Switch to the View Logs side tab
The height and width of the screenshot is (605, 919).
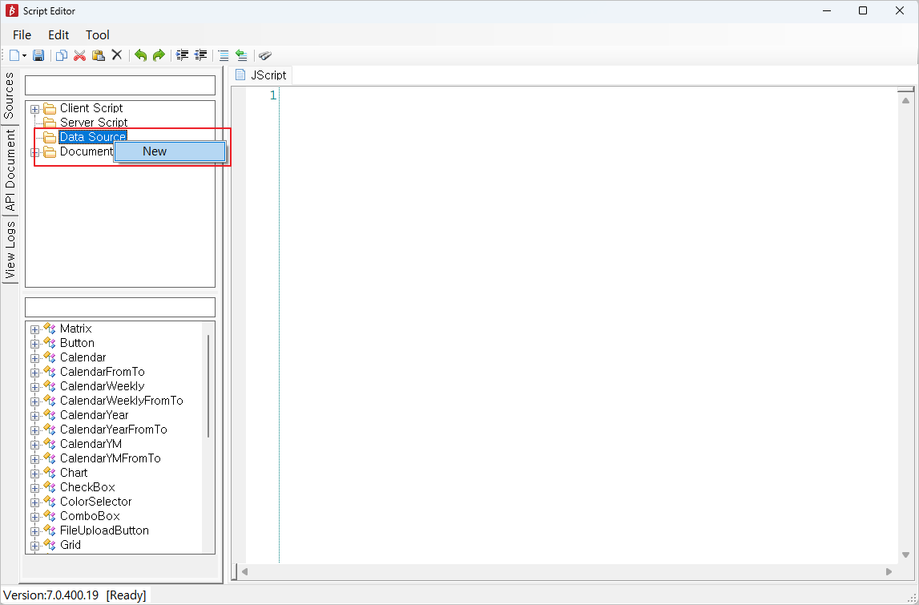10,250
